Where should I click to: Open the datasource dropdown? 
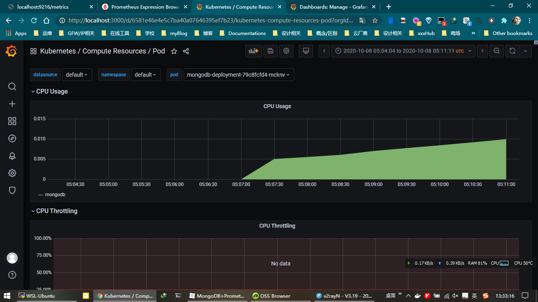(x=77, y=75)
